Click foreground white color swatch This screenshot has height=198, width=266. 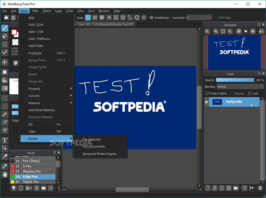pyautogui.click(x=14, y=32)
